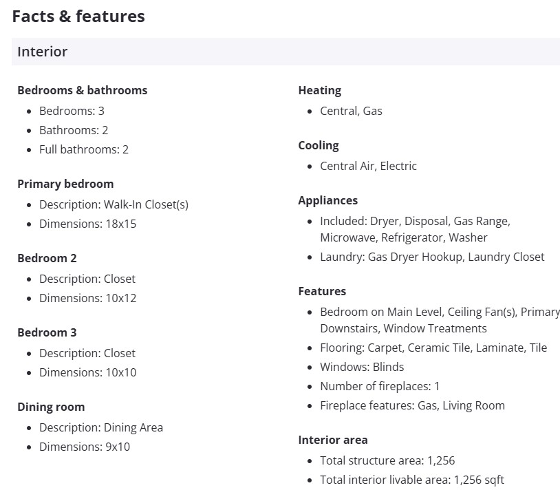Screen dimensions: 560x490
Task: Select the Dimensions: 18x15 text
Action: click(x=87, y=224)
